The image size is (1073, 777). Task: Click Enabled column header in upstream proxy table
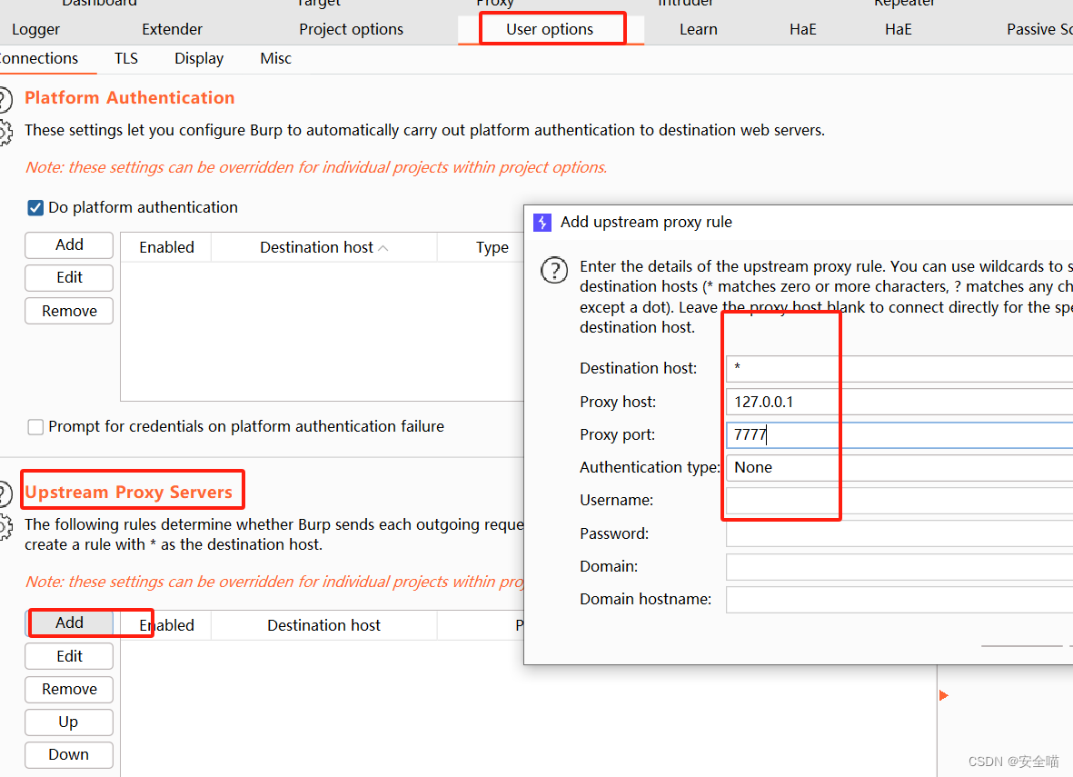pyautogui.click(x=166, y=625)
